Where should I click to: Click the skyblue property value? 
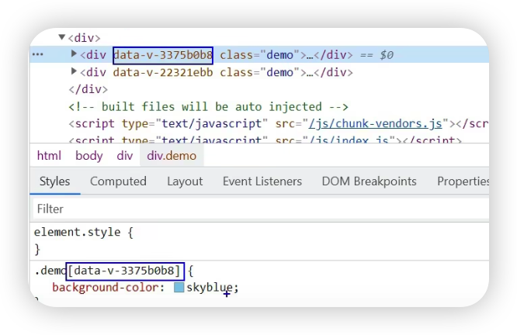coord(210,288)
